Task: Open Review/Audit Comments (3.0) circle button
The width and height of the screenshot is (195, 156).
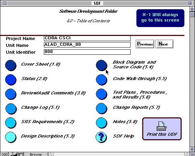Action: point(11,94)
